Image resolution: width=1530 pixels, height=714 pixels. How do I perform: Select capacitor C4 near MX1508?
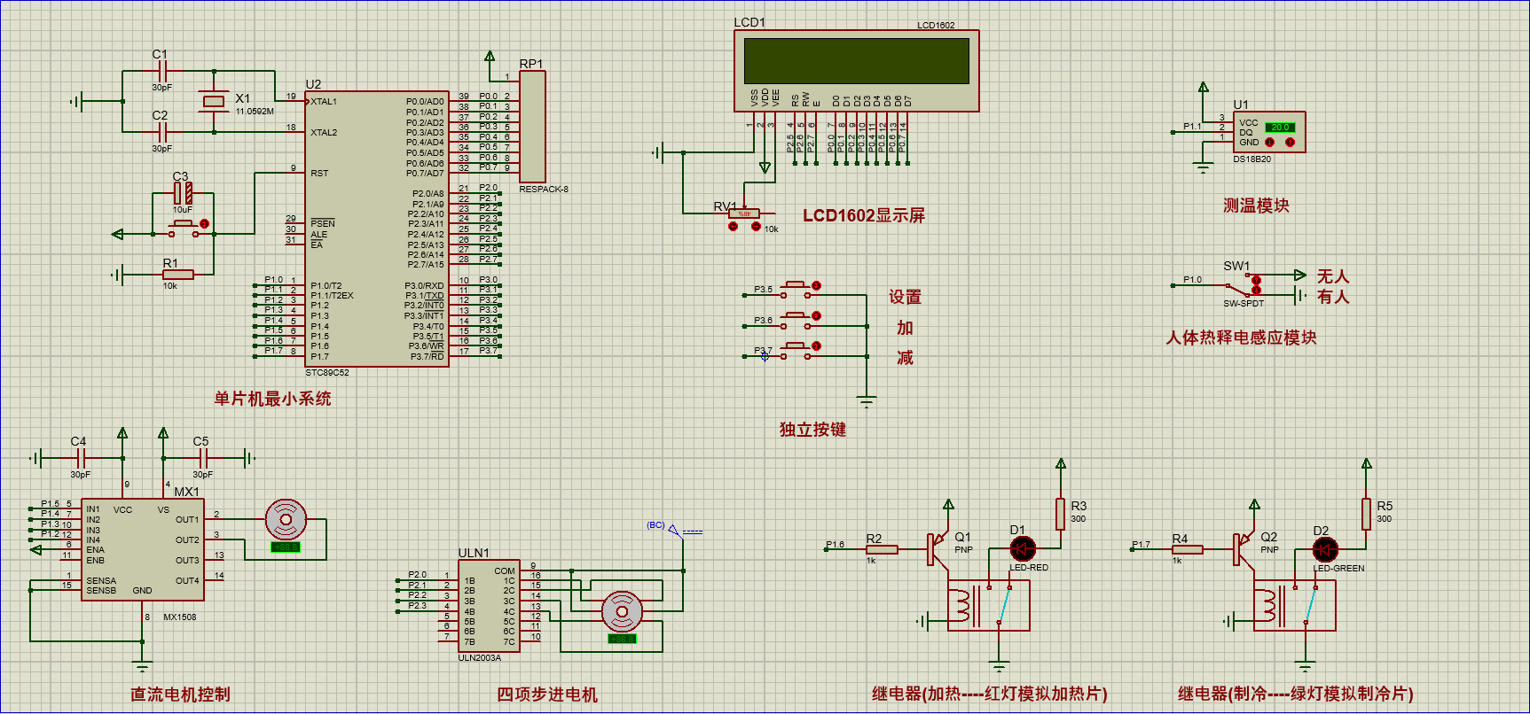point(80,458)
